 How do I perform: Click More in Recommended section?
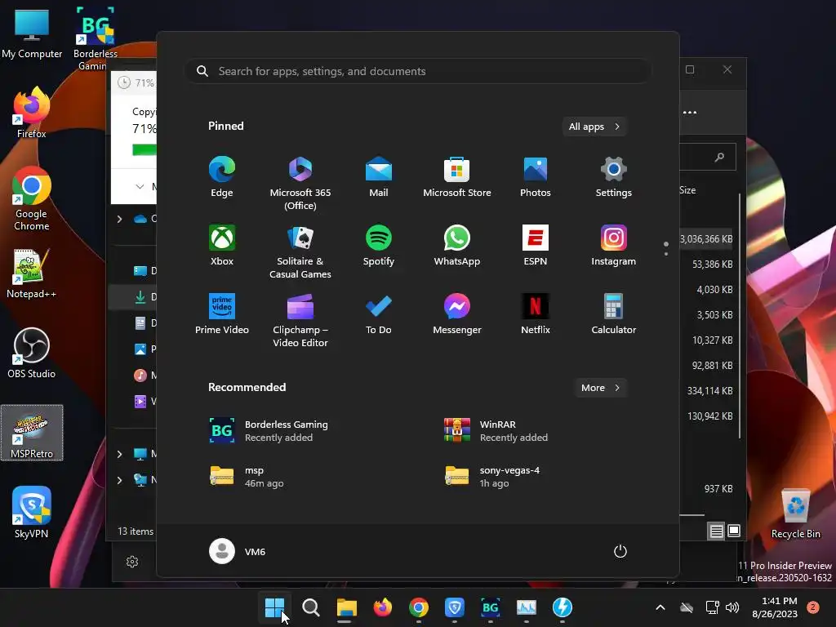[600, 388]
